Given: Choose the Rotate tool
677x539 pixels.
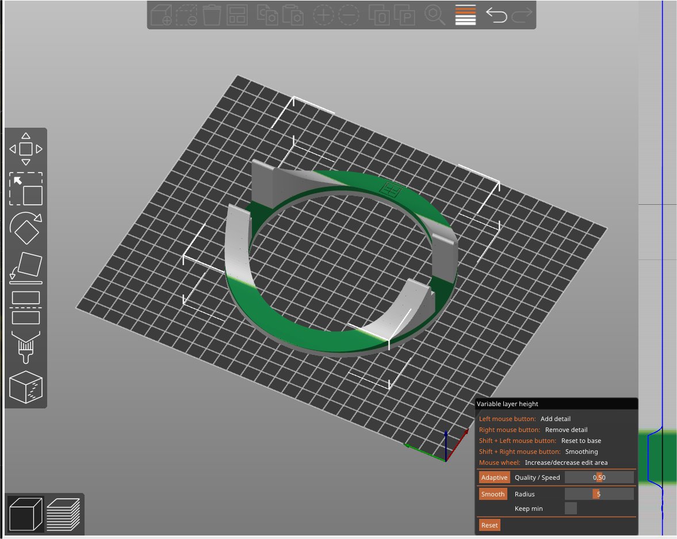Looking at the screenshot, I should (x=26, y=229).
